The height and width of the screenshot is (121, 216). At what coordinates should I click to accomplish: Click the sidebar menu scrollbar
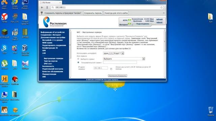(70, 45)
